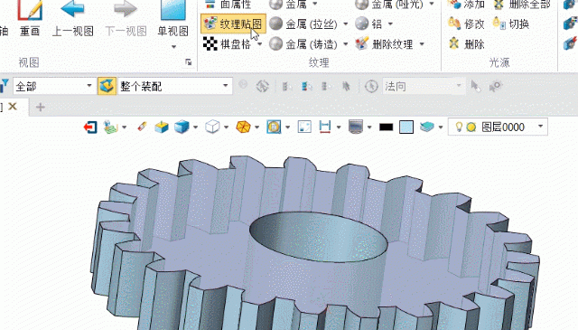Toggle the 图层0000 lightbulb visibility
Screen dimensions: 578x330
point(459,127)
